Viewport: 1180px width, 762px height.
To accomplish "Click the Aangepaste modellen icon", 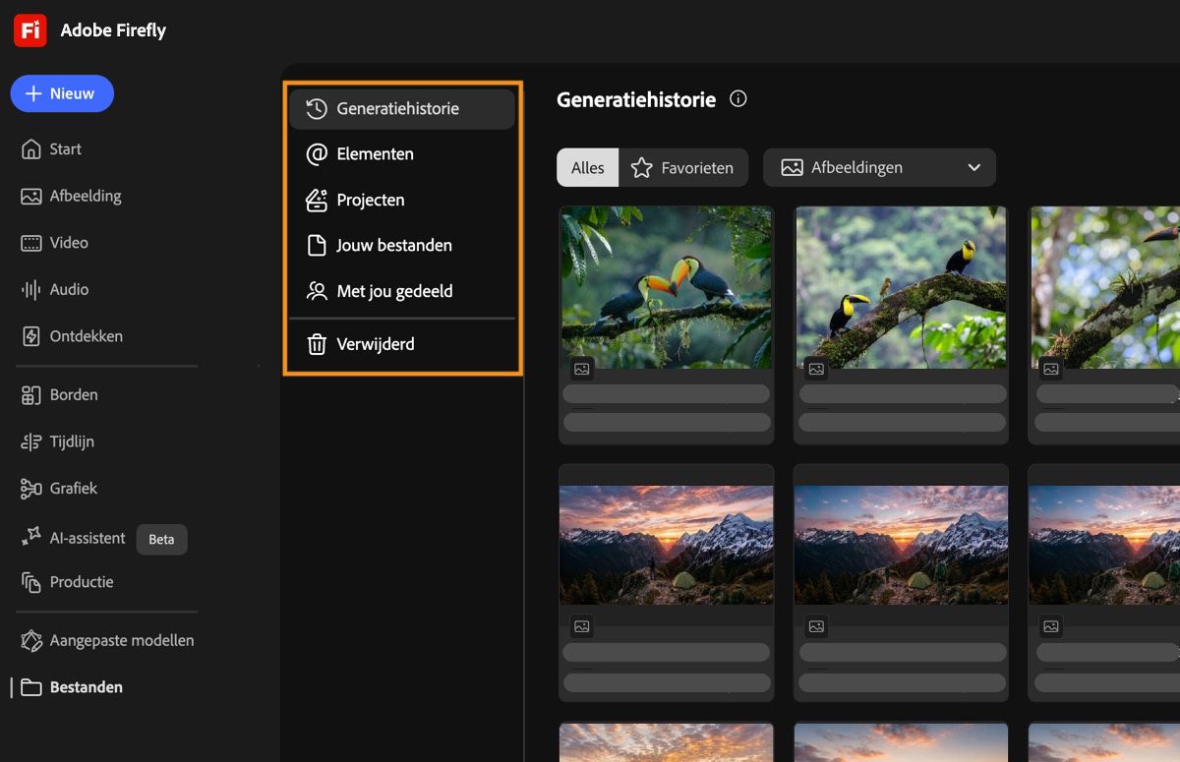I will (x=31, y=641).
